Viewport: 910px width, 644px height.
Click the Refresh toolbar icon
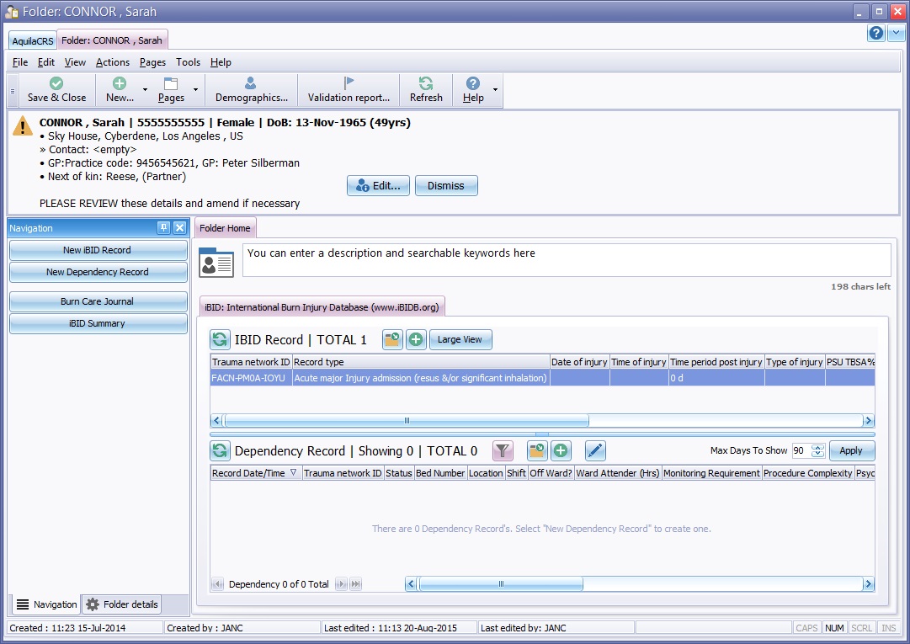426,83
